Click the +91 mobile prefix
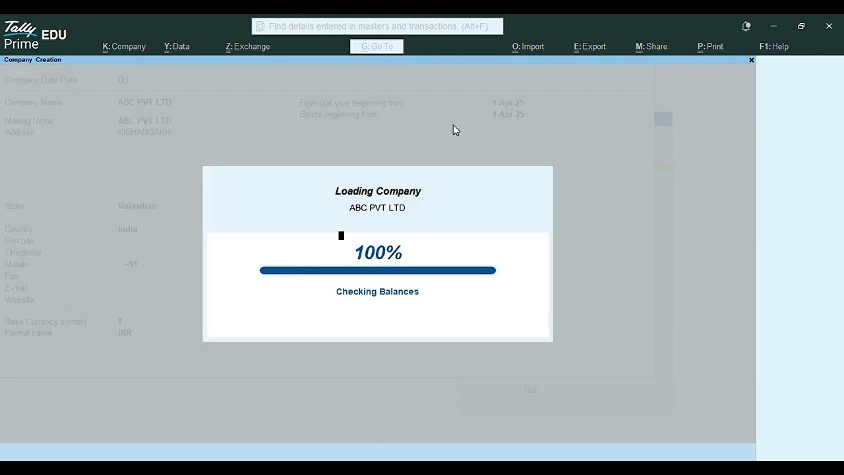This screenshot has width=844, height=475. [x=131, y=265]
